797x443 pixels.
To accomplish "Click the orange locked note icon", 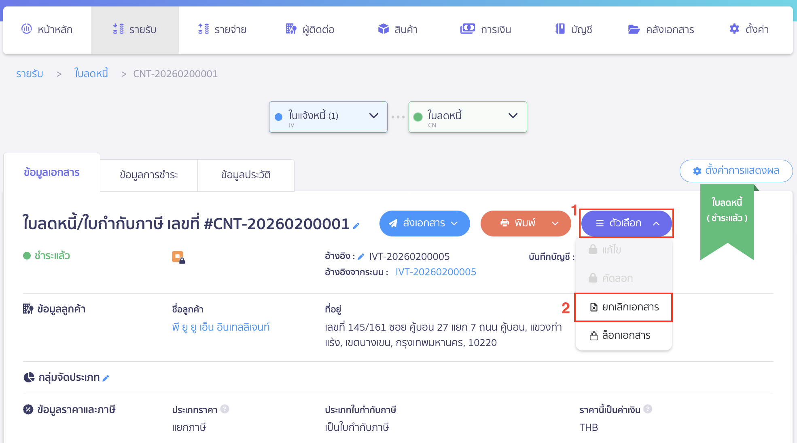I will click(178, 257).
